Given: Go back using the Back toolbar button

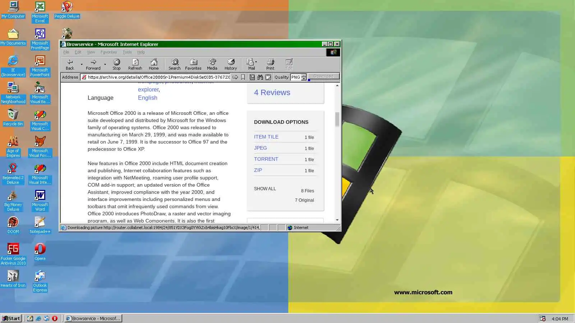Looking at the screenshot, I should (x=70, y=64).
